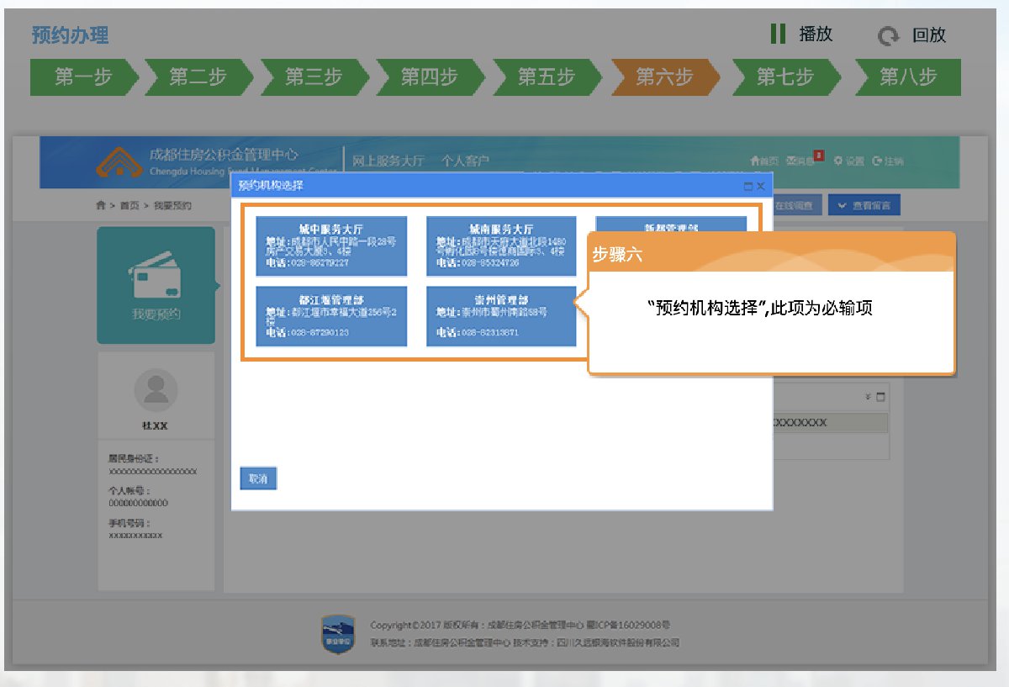This screenshot has width=1009, height=687.
Task: Collapse the panel using double-chevron icon
Action: [867, 397]
